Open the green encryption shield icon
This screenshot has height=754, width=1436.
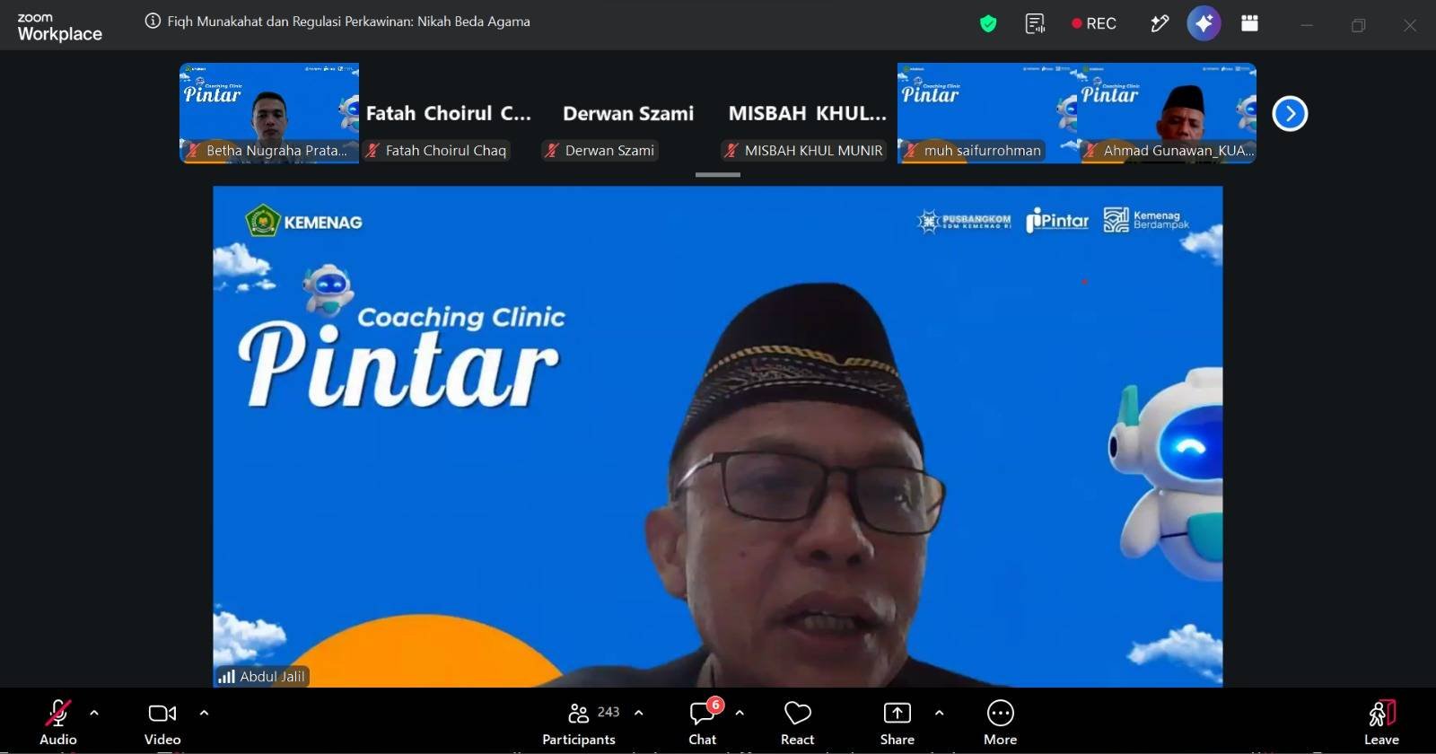(988, 24)
